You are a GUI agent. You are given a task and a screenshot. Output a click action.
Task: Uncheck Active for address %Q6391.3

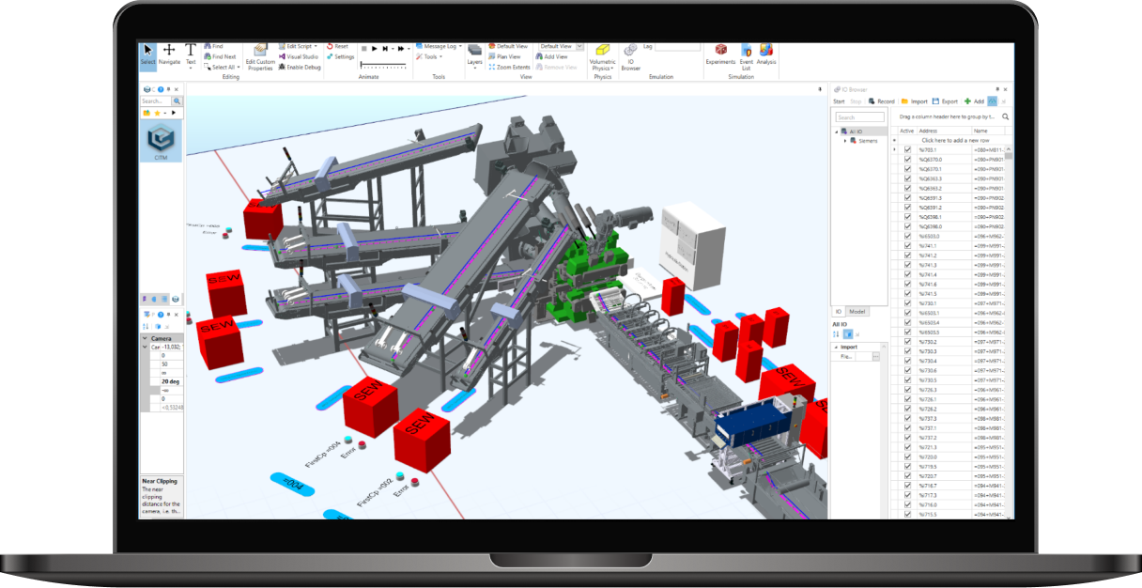[907, 198]
